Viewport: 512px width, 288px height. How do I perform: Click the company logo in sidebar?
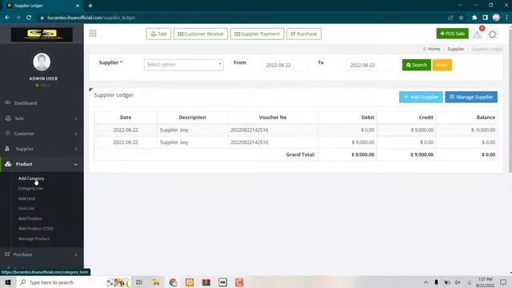point(42,34)
